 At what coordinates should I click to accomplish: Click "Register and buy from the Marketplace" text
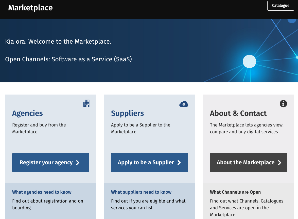pos(39,128)
